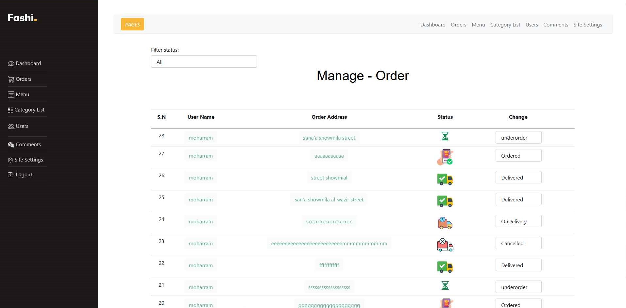This screenshot has height=308, width=626.
Task: Click the Fashi logo in the sidebar
Action: coord(22,18)
